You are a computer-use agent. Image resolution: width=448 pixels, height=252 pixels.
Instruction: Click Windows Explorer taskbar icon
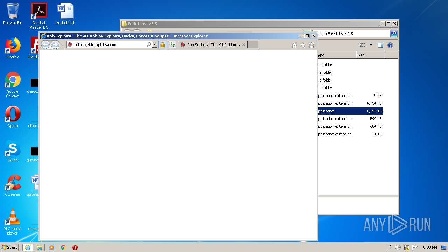40,247
